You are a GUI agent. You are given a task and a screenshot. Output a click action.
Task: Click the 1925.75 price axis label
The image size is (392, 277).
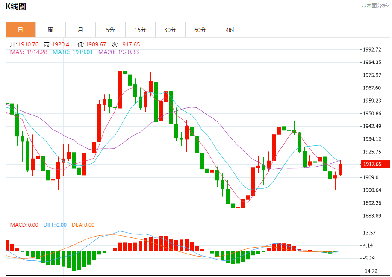coord(372,152)
